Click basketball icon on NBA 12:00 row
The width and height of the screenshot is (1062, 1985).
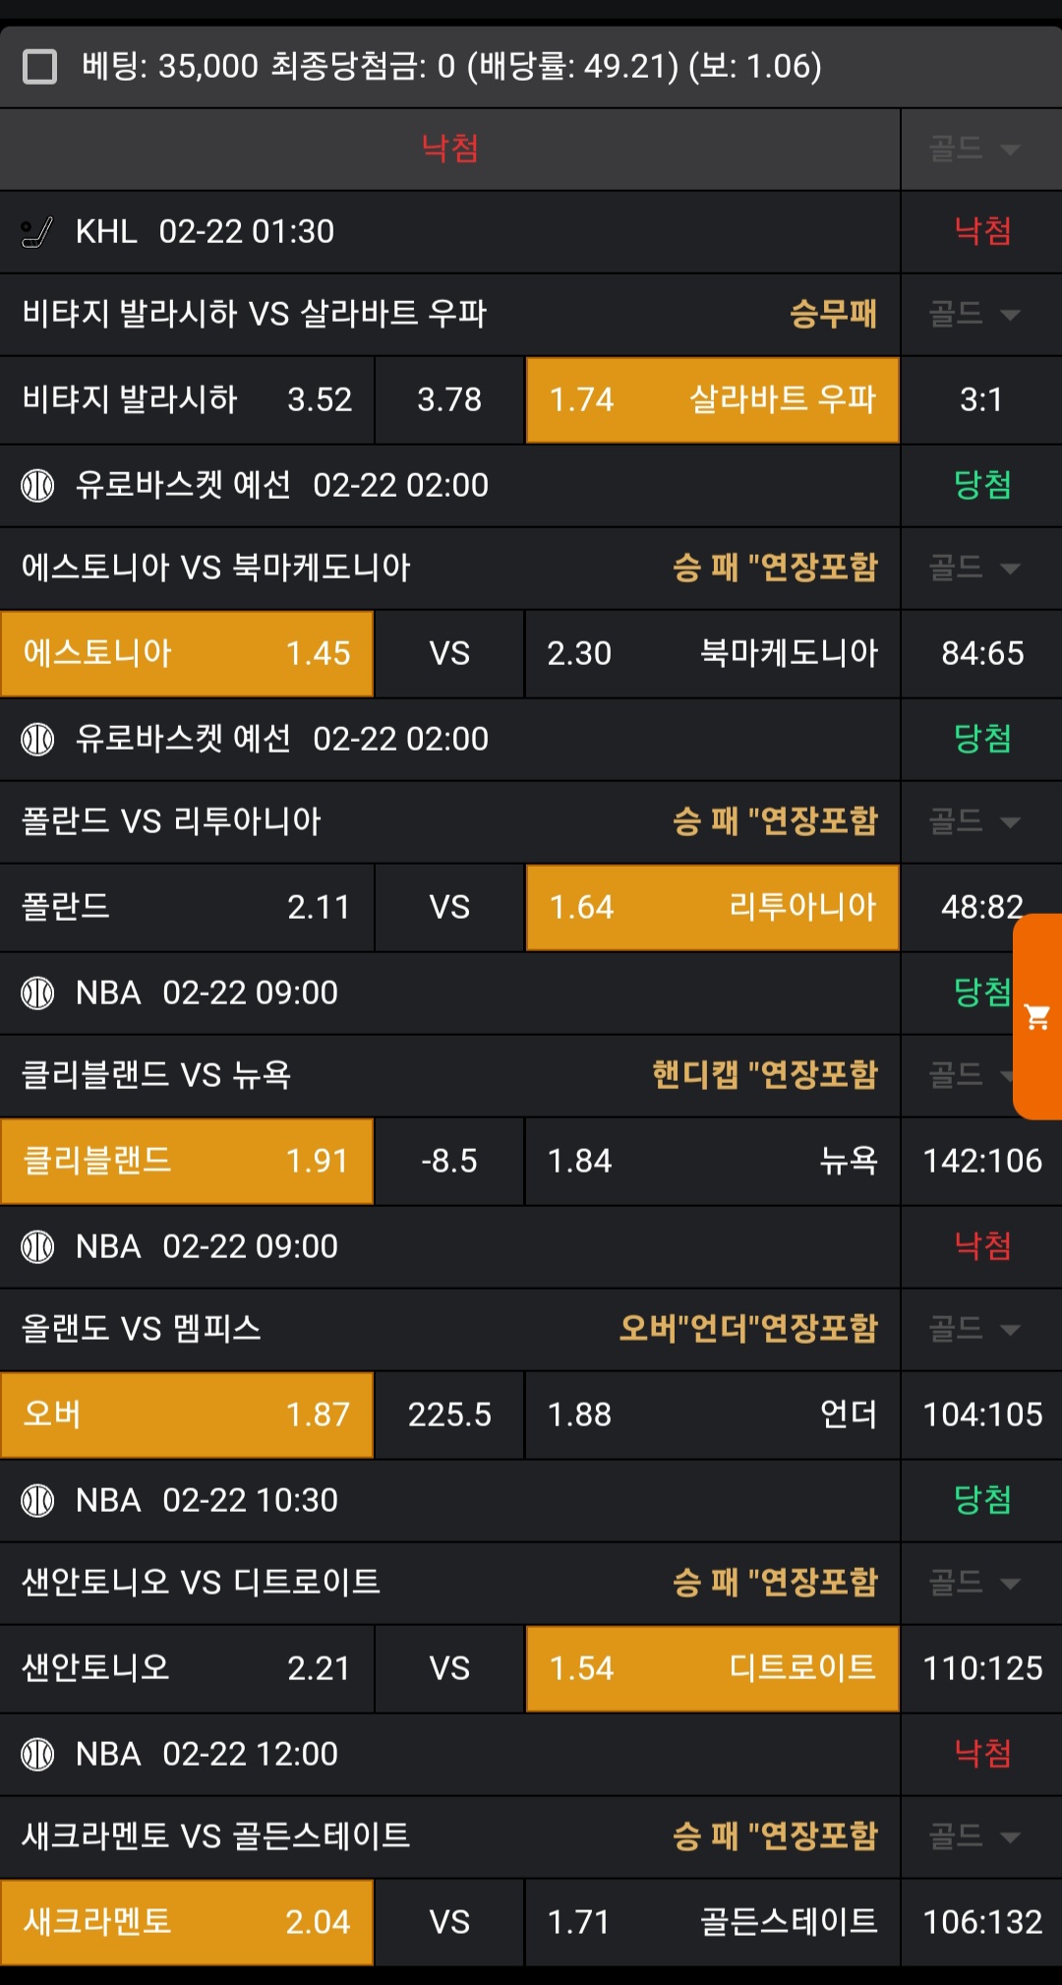tap(37, 1754)
